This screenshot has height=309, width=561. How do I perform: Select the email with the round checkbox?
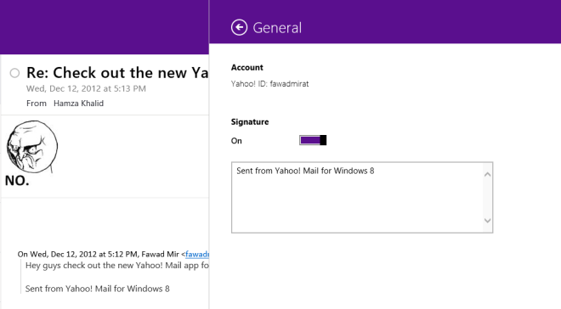[14, 73]
